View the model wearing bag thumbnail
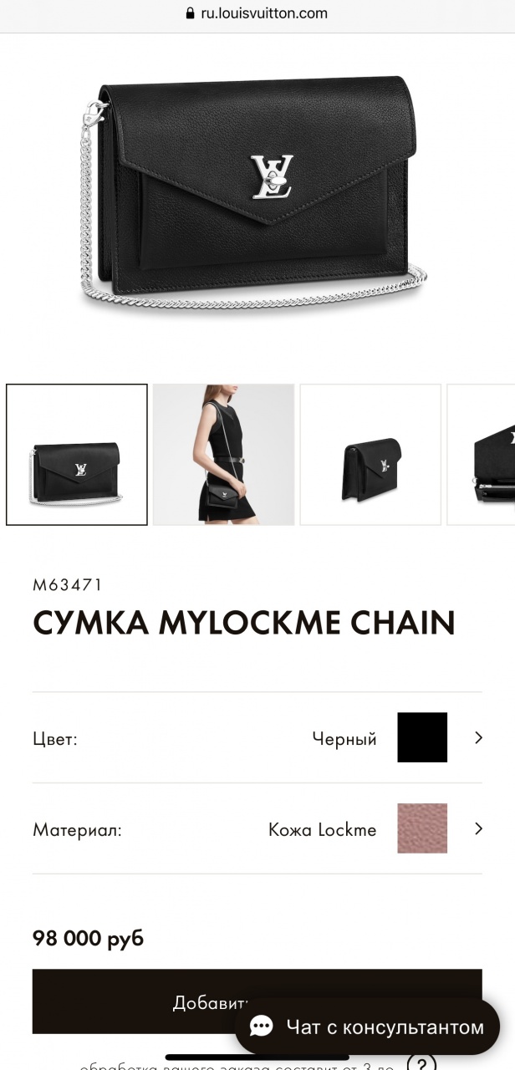This screenshot has width=515, height=1070. pos(223,455)
